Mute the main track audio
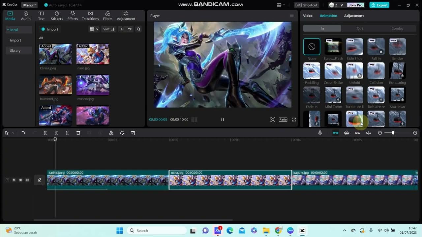The width and height of the screenshot is (422, 237). [x=27, y=180]
